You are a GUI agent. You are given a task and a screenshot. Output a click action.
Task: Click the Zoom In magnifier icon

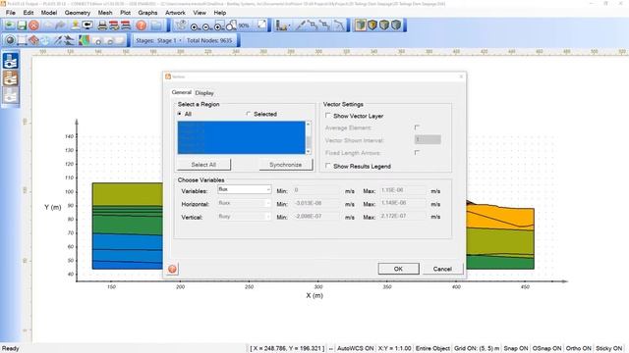(195, 26)
